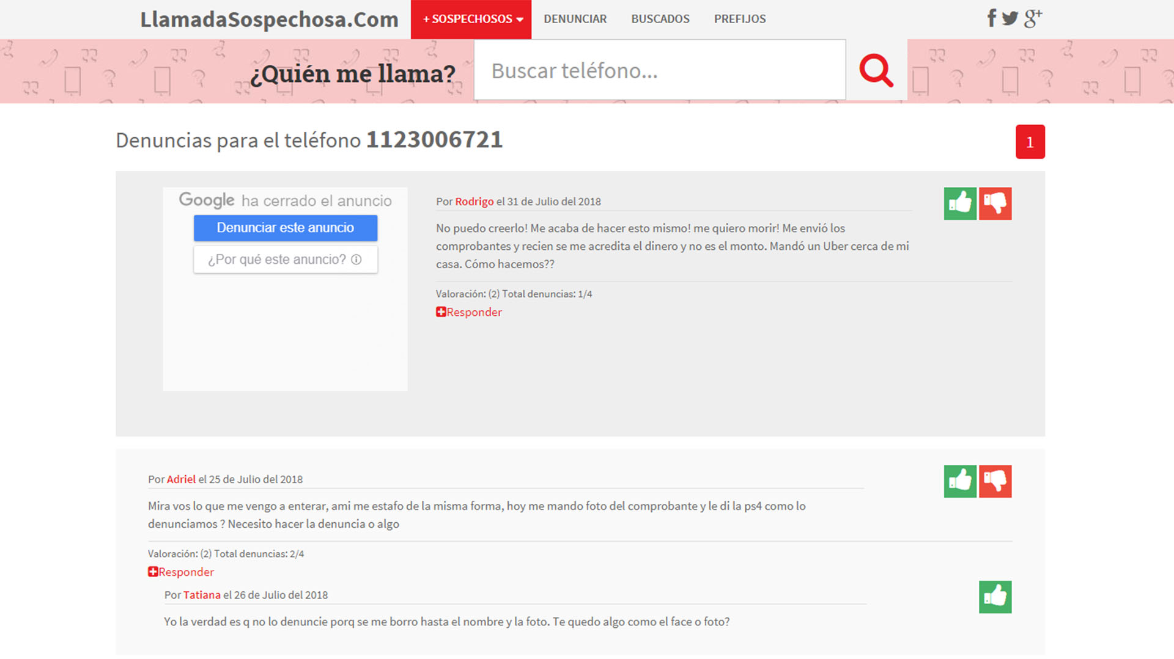This screenshot has height=659, width=1174.
Task: Thumbs up Rodrigo's report
Action: (x=960, y=203)
